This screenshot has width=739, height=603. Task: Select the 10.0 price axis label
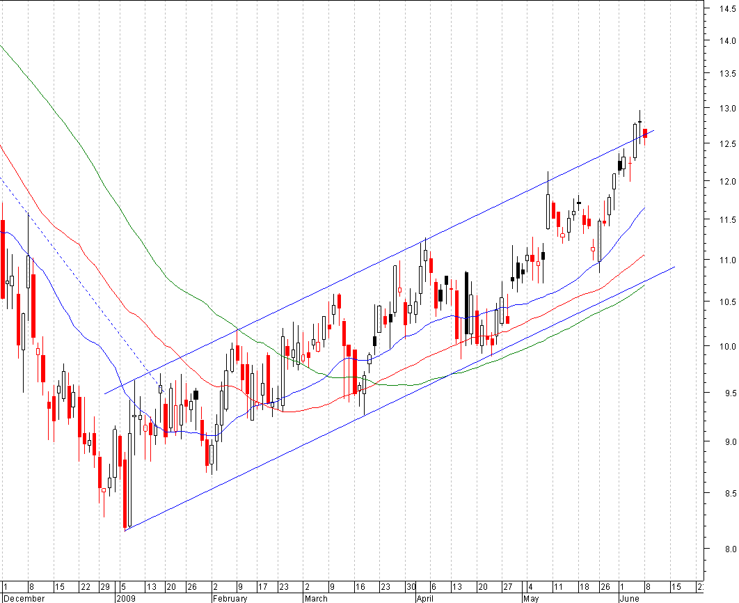[727, 347]
